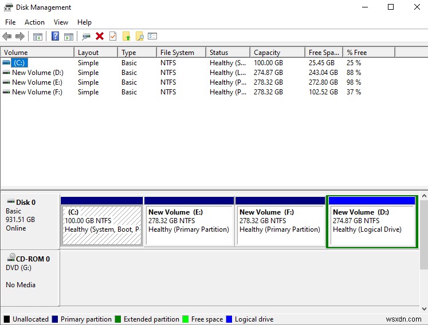Click the Properties checkmark page icon
The width and height of the screenshot is (428, 325).
coord(113,36)
